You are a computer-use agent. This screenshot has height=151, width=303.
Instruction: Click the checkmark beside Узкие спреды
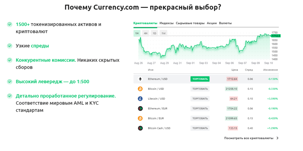pyautogui.click(x=10, y=46)
